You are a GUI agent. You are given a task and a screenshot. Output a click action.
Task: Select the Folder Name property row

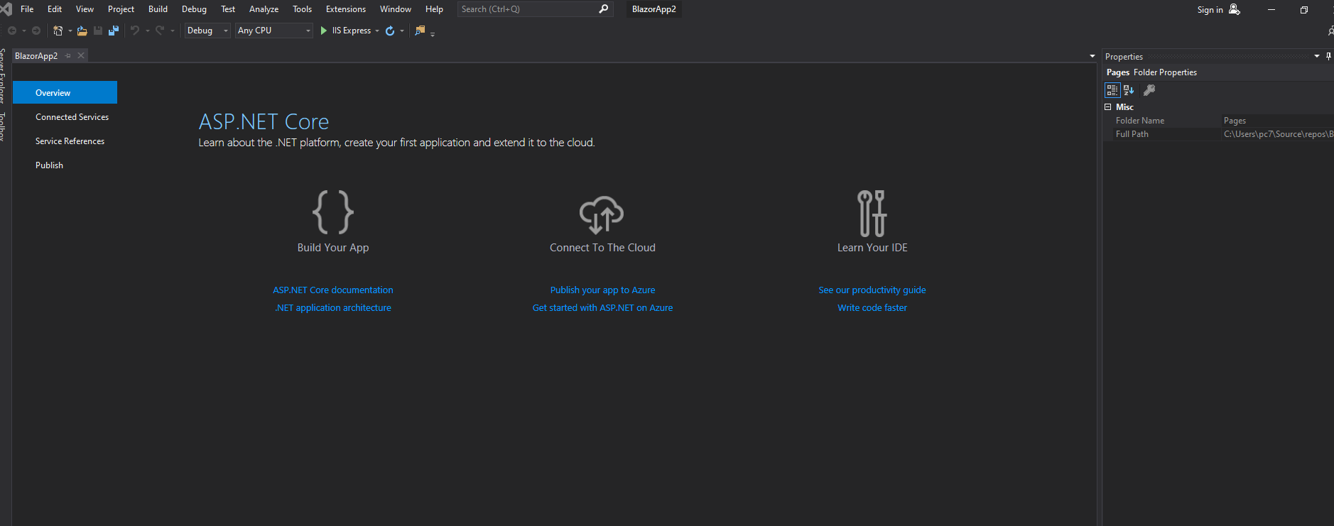pos(1218,121)
